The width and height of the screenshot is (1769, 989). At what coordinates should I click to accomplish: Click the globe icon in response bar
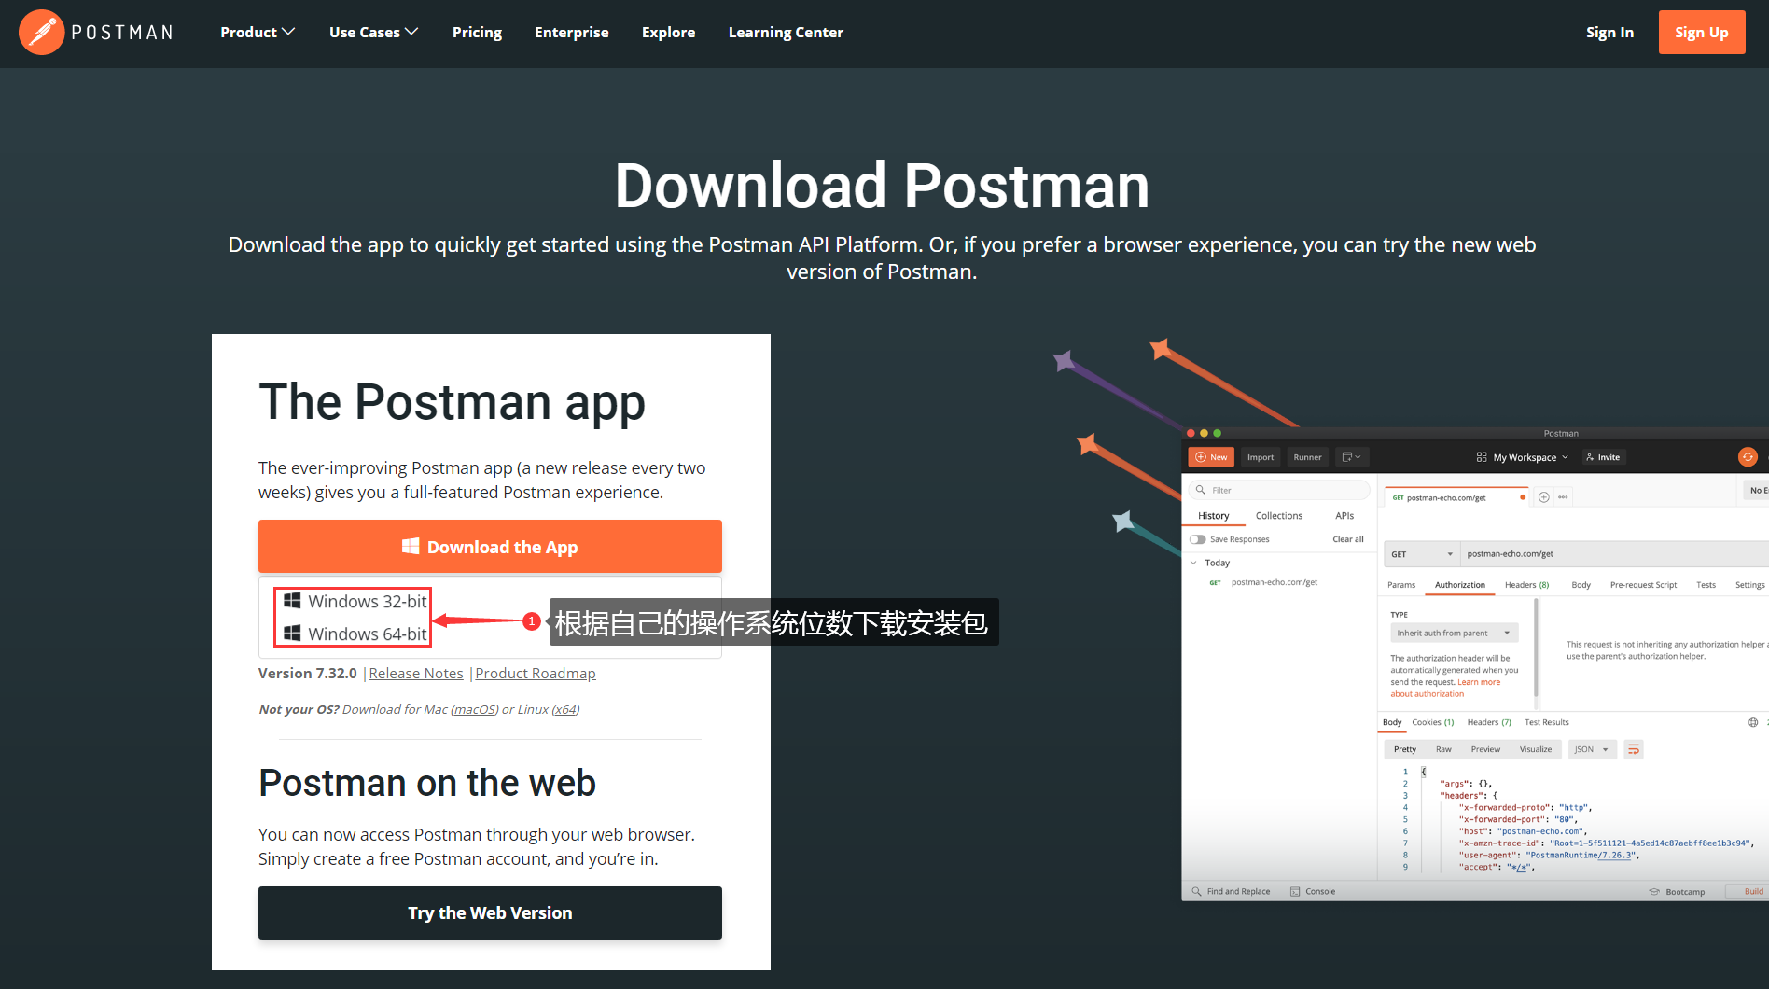[x=1752, y=722]
